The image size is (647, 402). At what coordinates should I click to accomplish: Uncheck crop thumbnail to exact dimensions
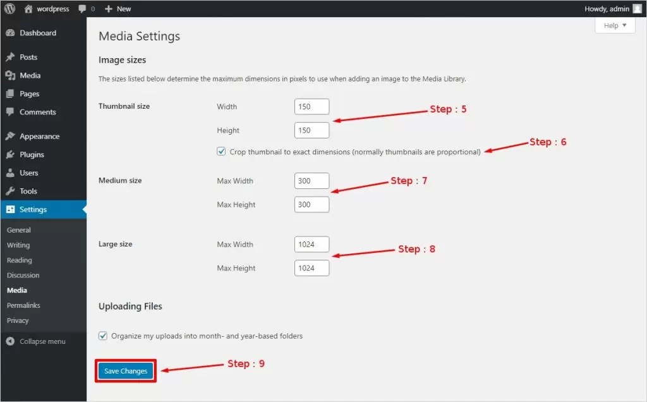221,151
